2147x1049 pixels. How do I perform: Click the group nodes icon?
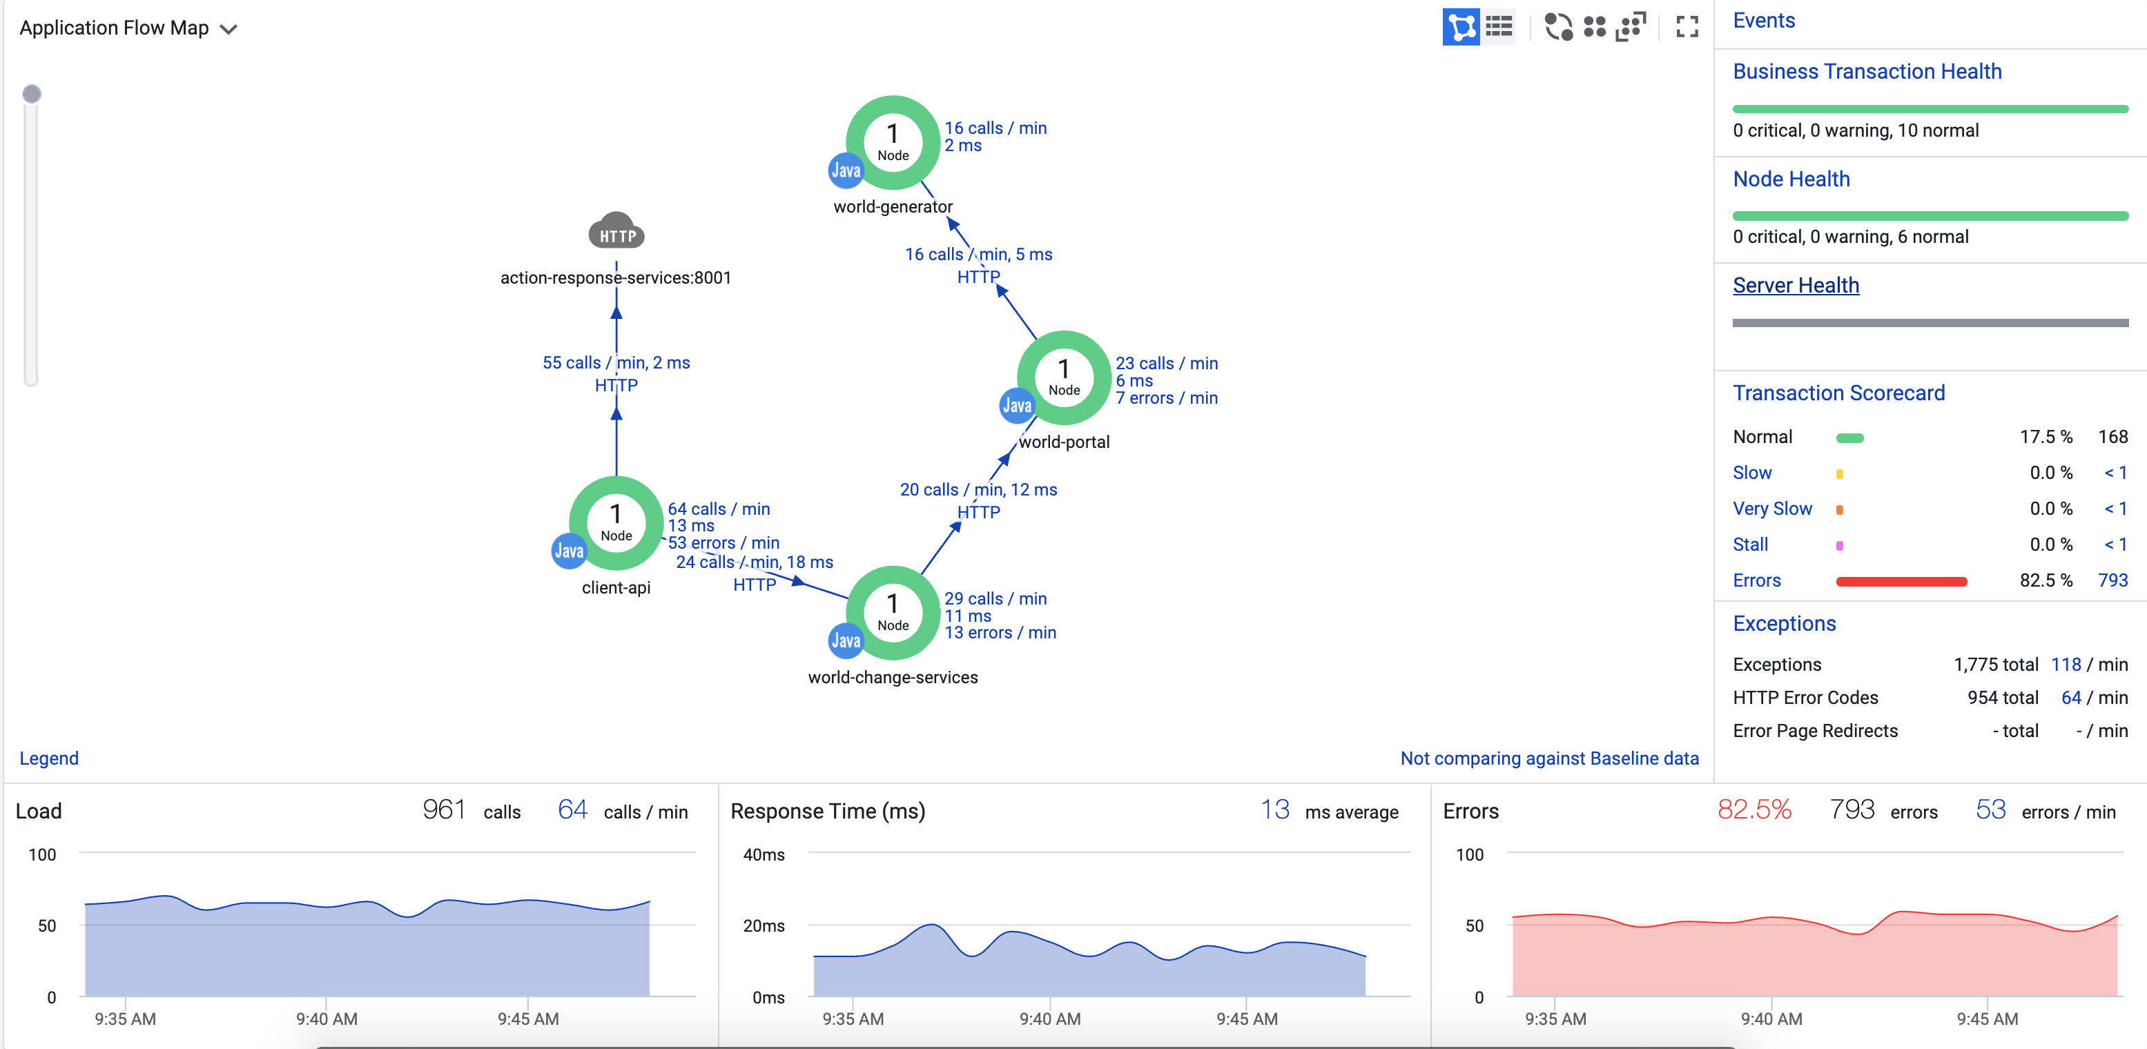click(1597, 28)
